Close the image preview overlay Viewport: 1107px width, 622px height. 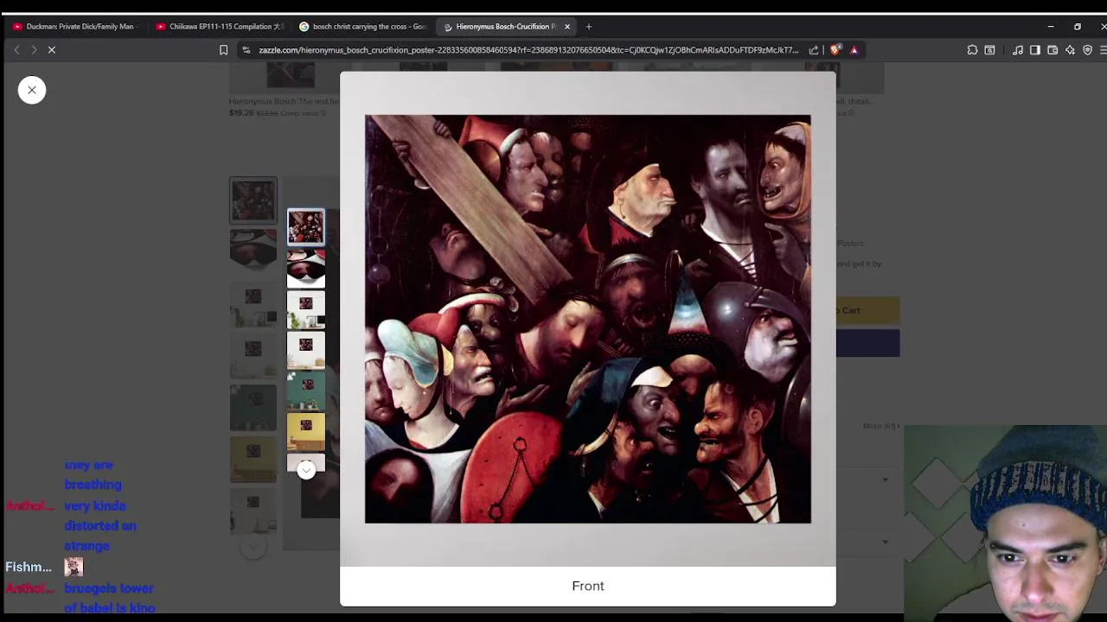coord(32,90)
